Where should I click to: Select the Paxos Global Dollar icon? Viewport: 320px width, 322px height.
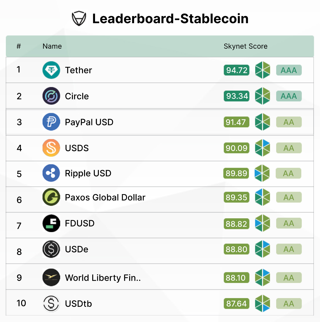tap(51, 197)
